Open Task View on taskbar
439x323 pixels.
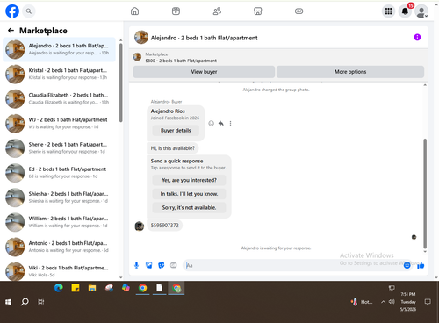pos(41,302)
